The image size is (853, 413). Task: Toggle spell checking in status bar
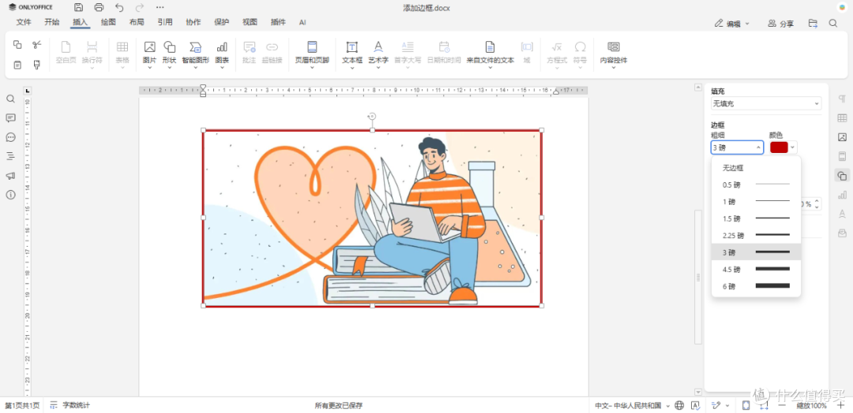(x=695, y=405)
